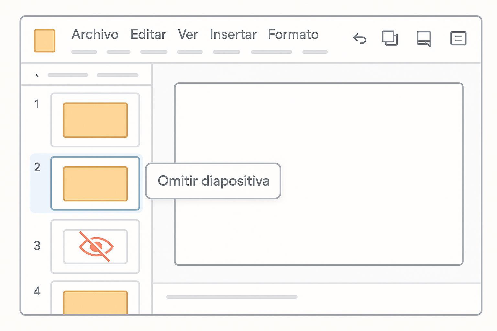Open the Ver menu
This screenshot has width=497, height=331.
click(x=188, y=35)
